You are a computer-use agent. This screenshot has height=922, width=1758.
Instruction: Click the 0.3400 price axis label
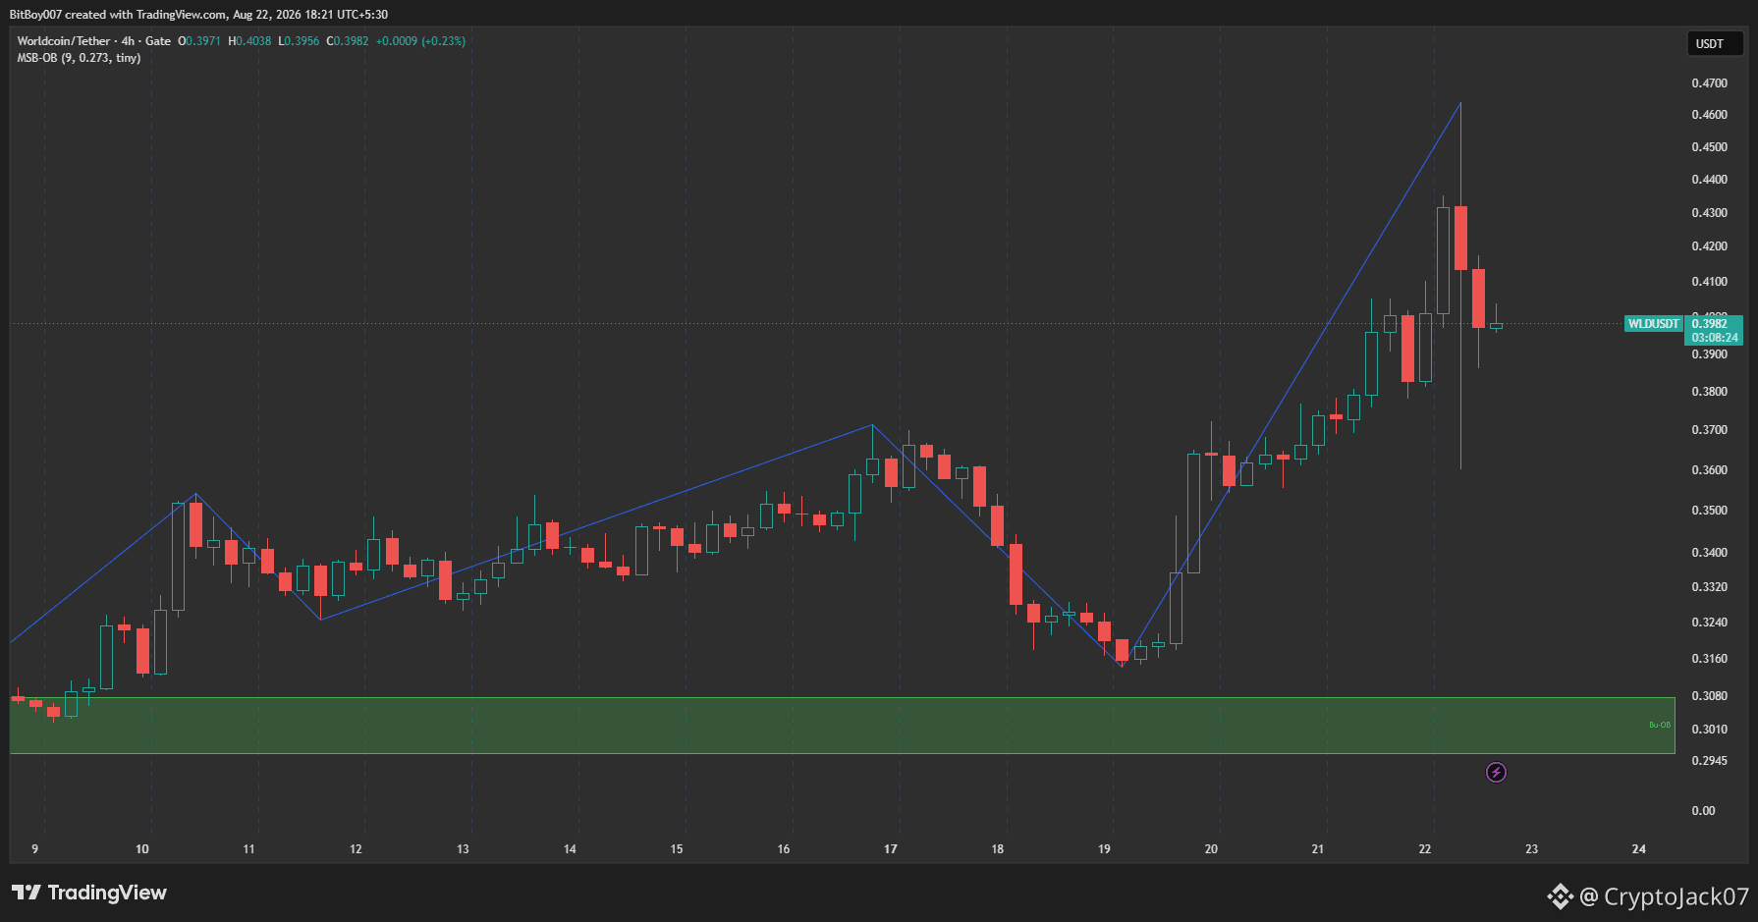tap(1709, 553)
